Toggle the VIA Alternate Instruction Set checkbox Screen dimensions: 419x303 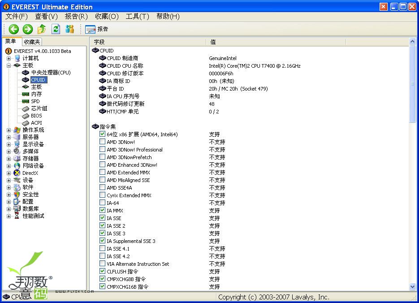pyautogui.click(x=102, y=263)
